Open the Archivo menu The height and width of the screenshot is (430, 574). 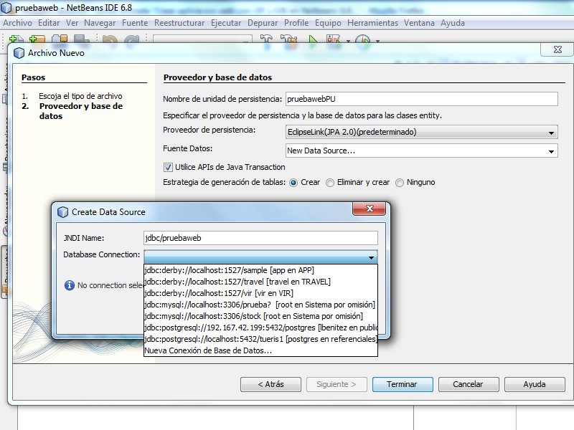17,23
